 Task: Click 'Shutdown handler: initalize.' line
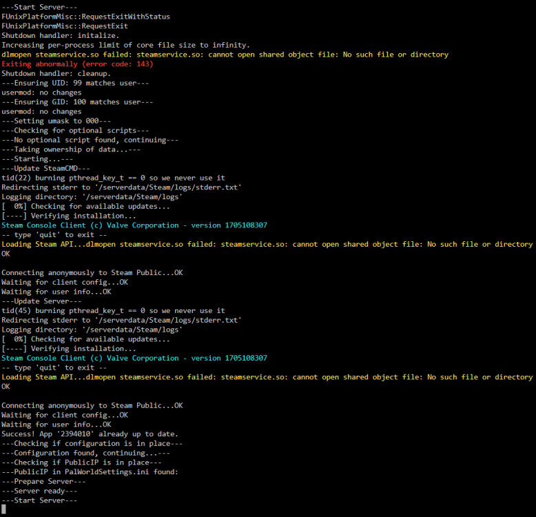61,36
